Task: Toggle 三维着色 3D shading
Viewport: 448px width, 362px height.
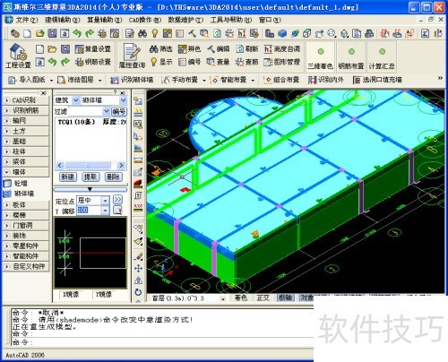Action: point(321,57)
